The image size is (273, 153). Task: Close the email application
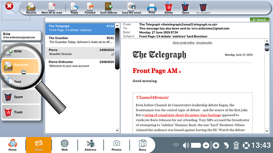(9, 8)
